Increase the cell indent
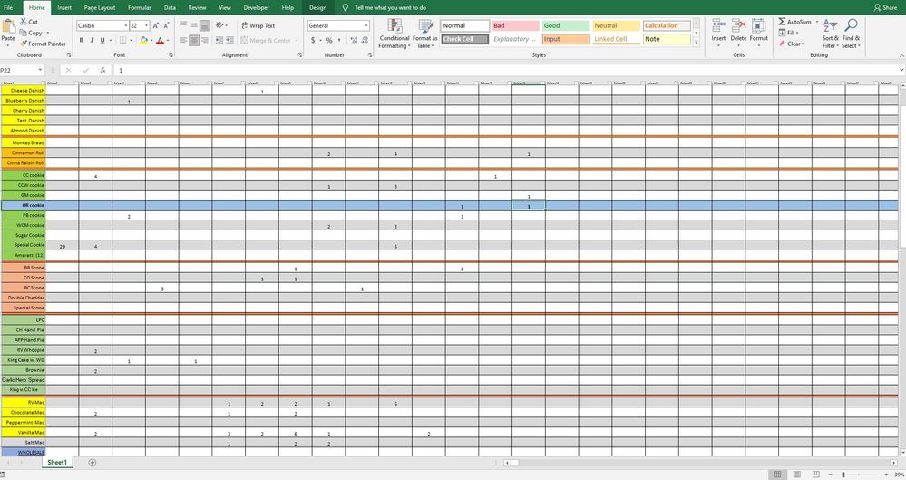Viewport: 906px width, 480px height. point(229,40)
